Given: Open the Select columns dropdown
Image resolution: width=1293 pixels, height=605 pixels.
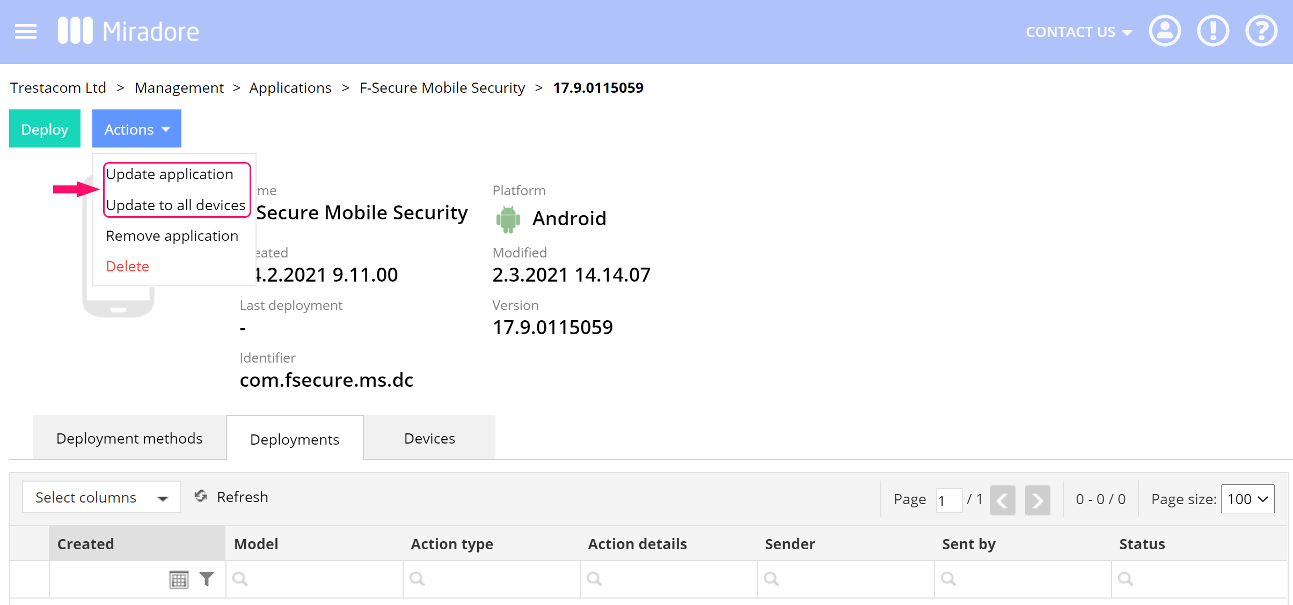Looking at the screenshot, I should (101, 497).
